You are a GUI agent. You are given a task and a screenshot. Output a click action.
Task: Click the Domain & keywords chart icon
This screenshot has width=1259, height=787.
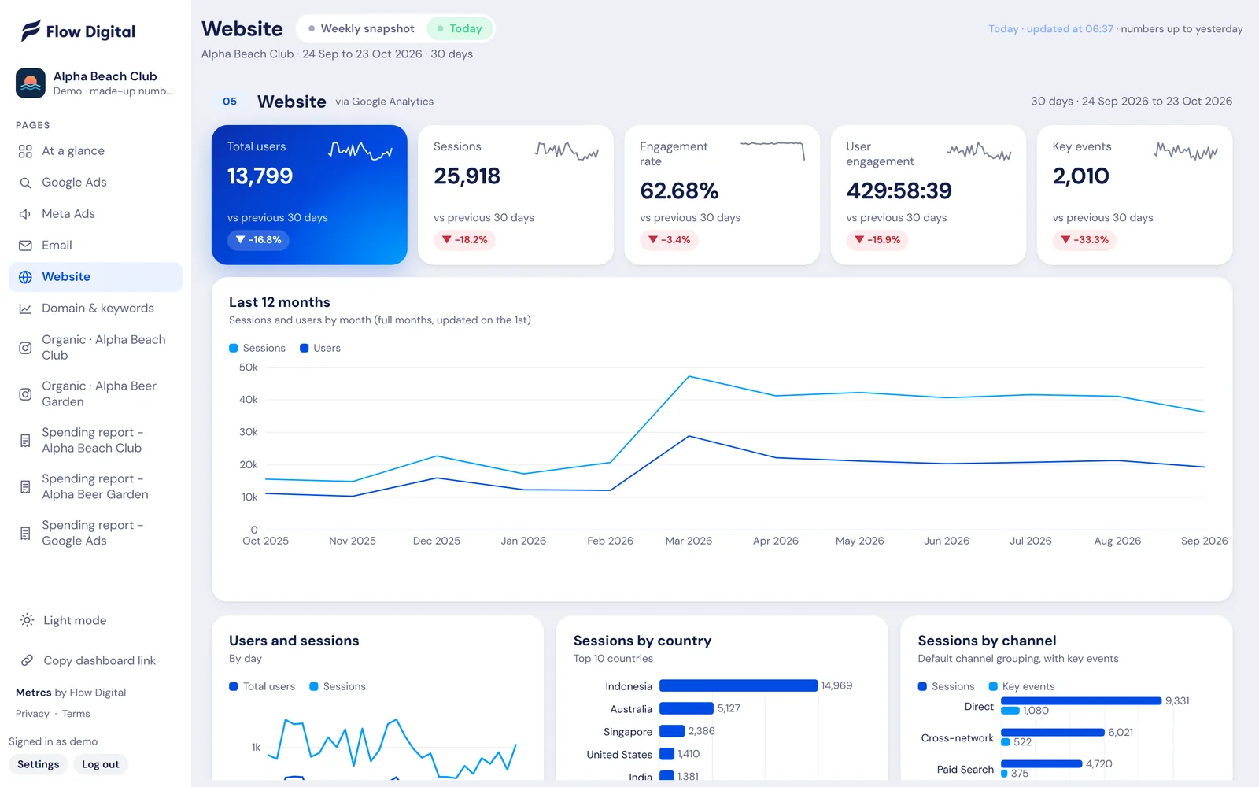coord(25,309)
